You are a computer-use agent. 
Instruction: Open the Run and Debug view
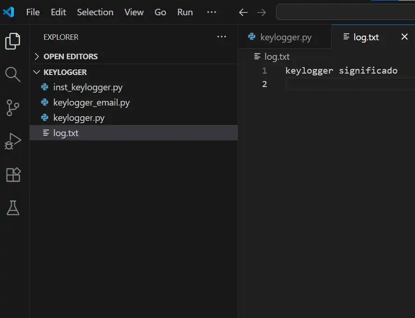pos(13,141)
